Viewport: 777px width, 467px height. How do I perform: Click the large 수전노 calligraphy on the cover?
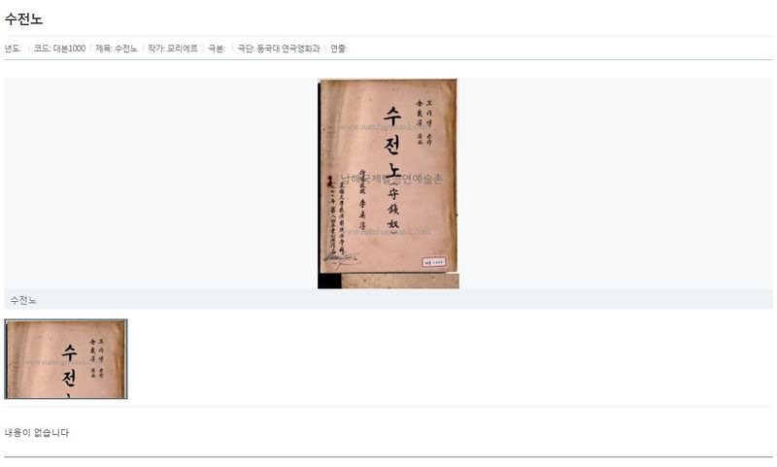392,144
